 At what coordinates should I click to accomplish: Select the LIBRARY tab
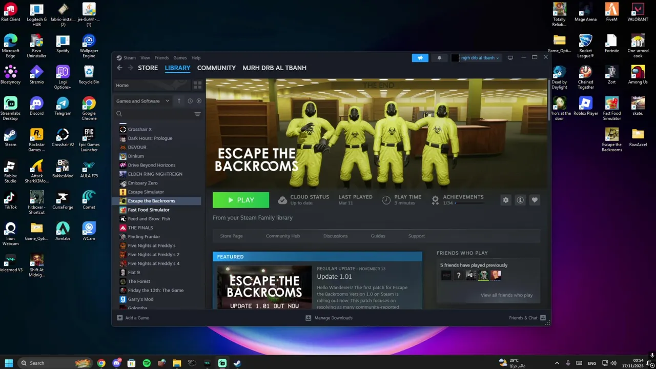177,68
